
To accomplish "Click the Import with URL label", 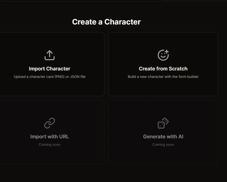I will (50, 137).
